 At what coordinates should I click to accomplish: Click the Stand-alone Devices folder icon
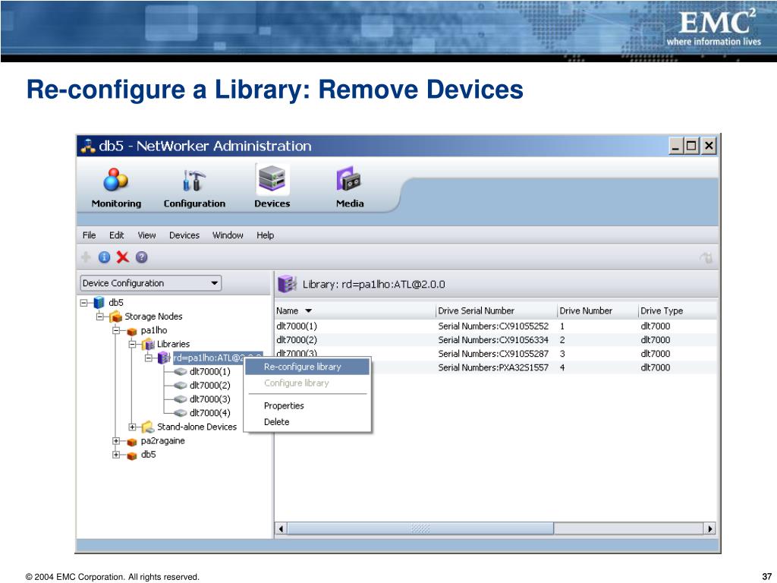point(148,427)
